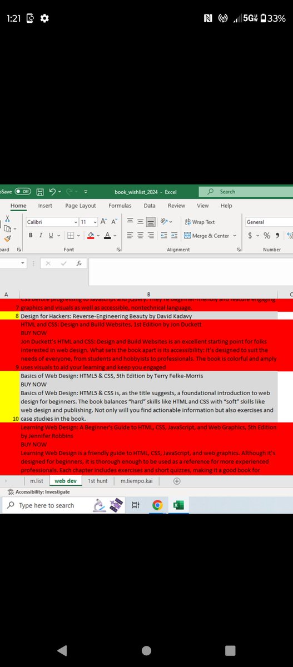293x667 pixels.
Task: Open the Review ribbon tab
Action: (176, 206)
